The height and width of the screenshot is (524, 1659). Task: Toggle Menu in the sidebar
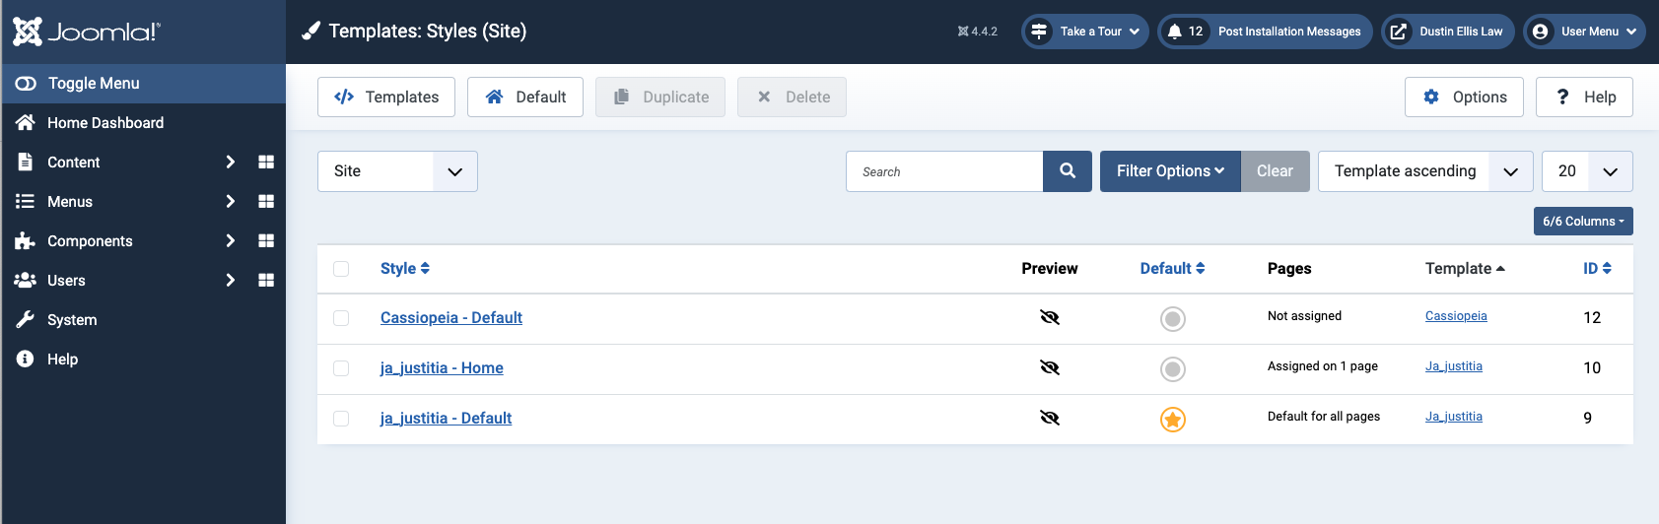point(144,84)
